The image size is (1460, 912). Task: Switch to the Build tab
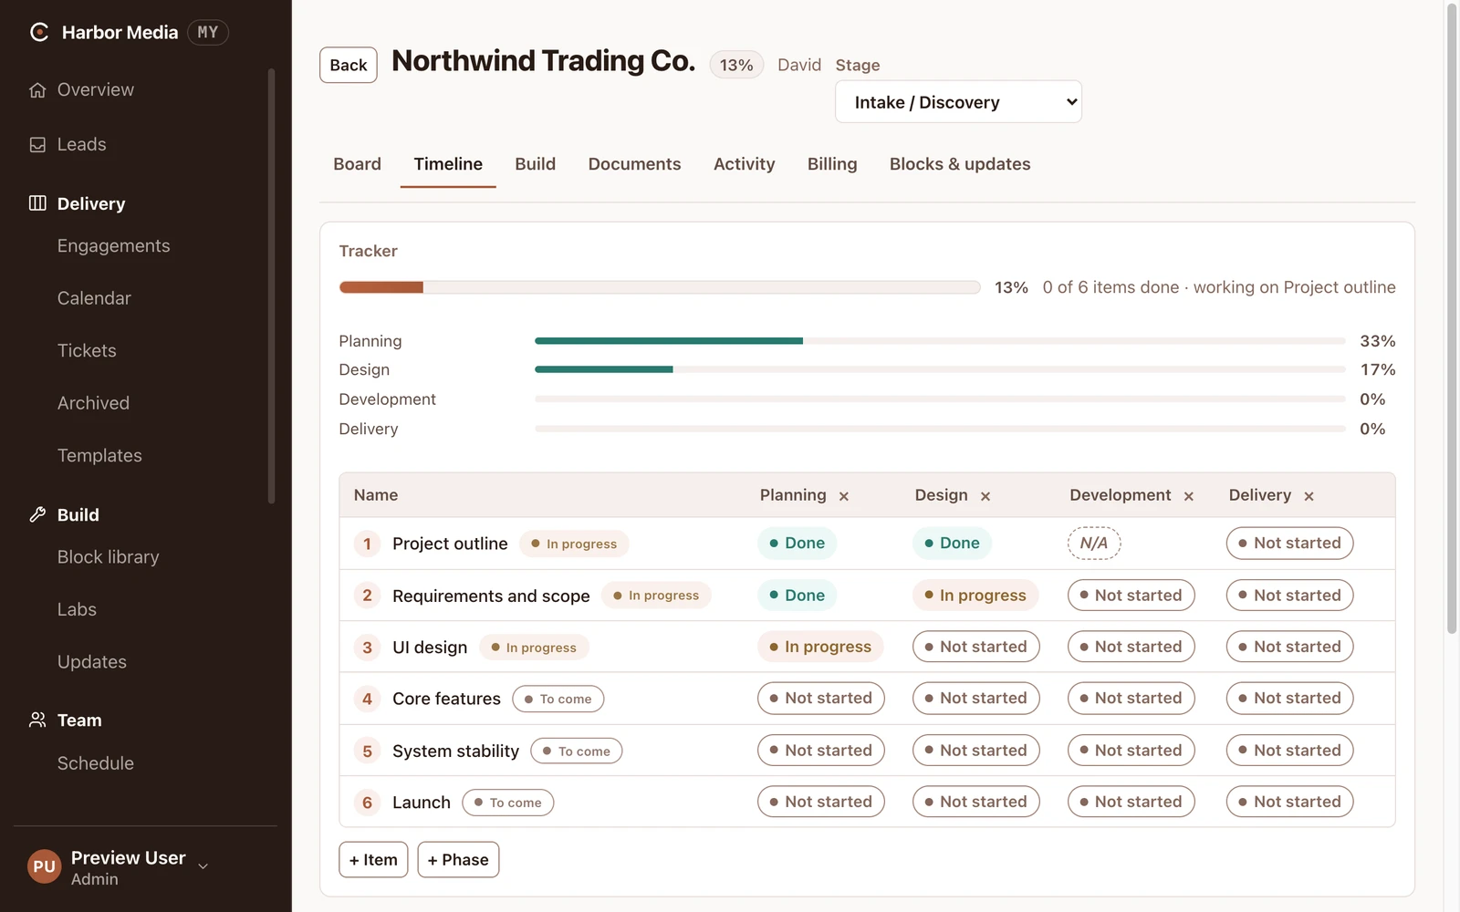click(x=535, y=164)
